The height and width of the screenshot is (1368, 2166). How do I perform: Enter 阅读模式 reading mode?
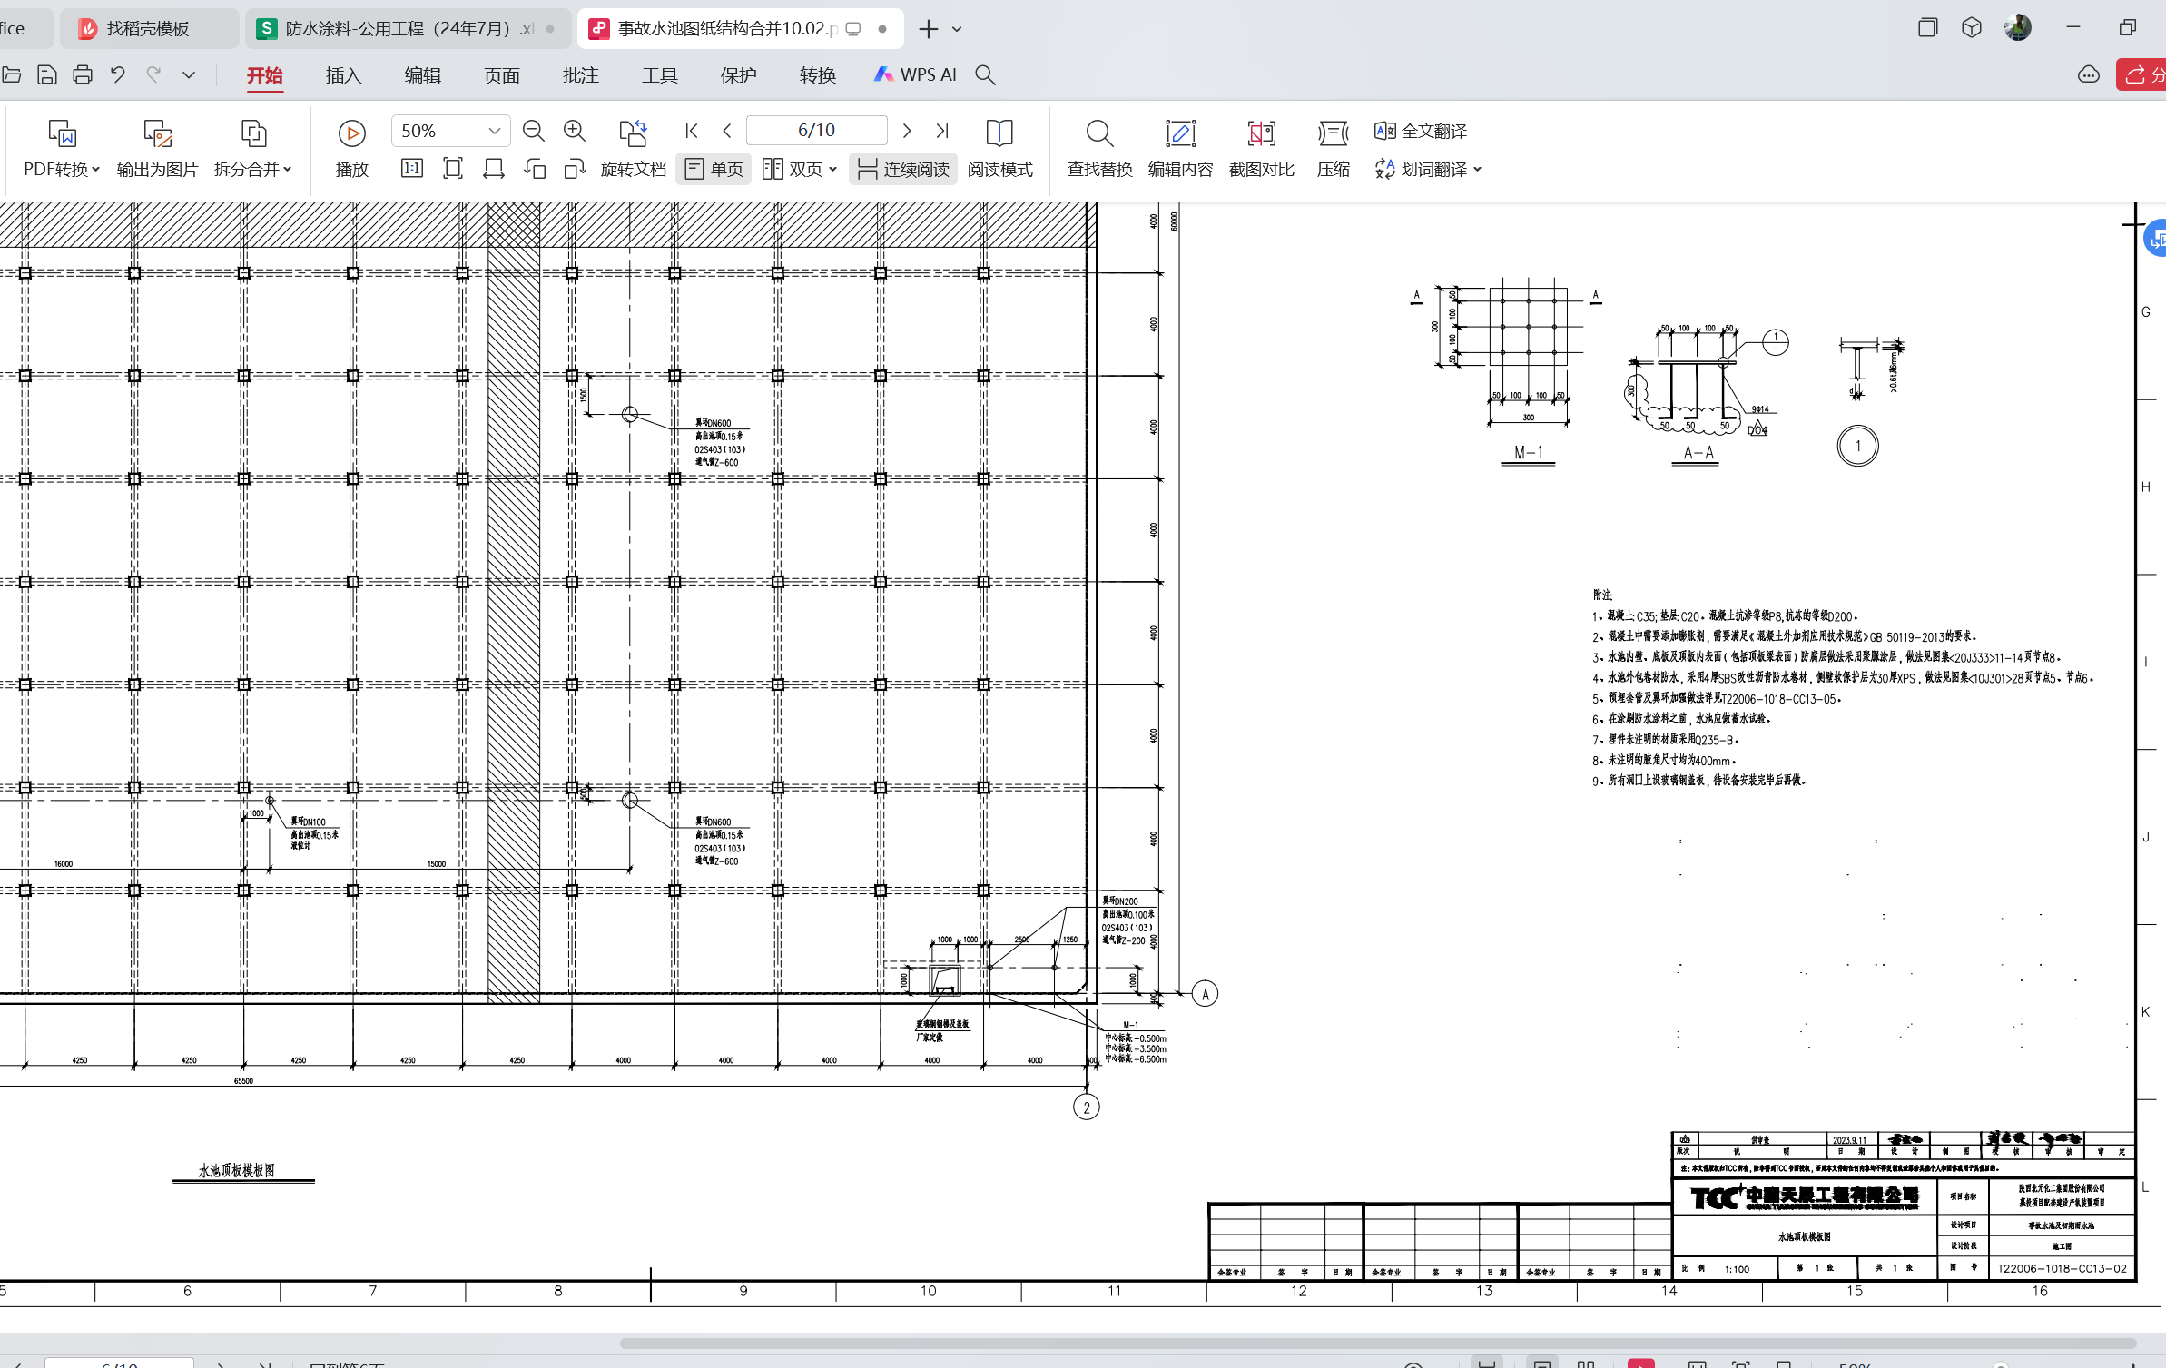point(999,149)
